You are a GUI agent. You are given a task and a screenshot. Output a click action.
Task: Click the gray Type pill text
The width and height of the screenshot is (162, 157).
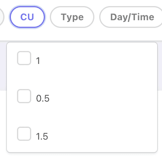(72, 17)
